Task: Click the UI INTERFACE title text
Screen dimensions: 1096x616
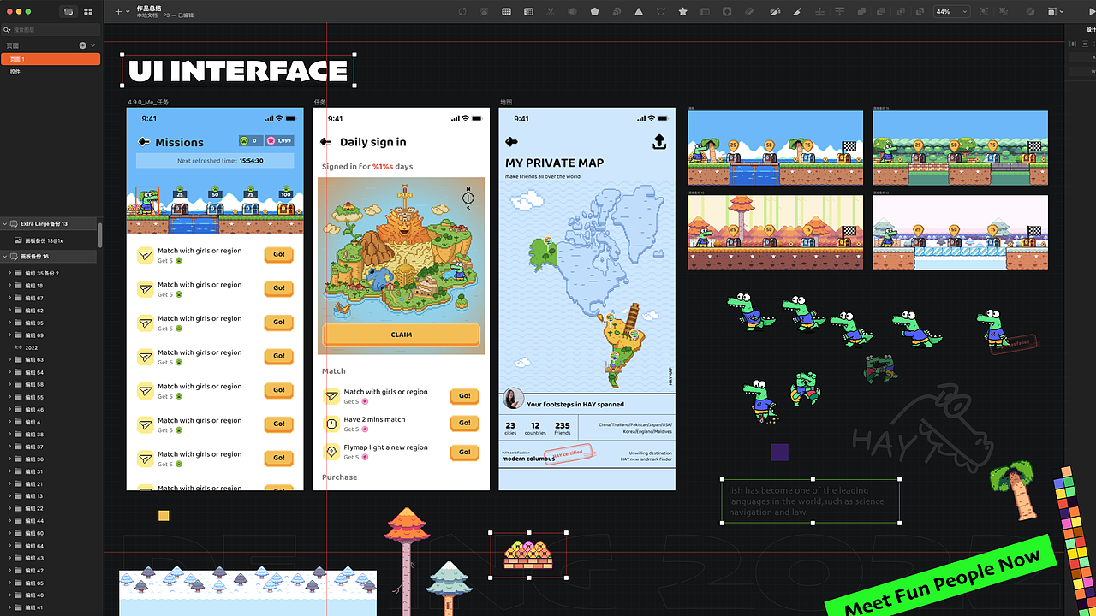Action: (x=238, y=70)
